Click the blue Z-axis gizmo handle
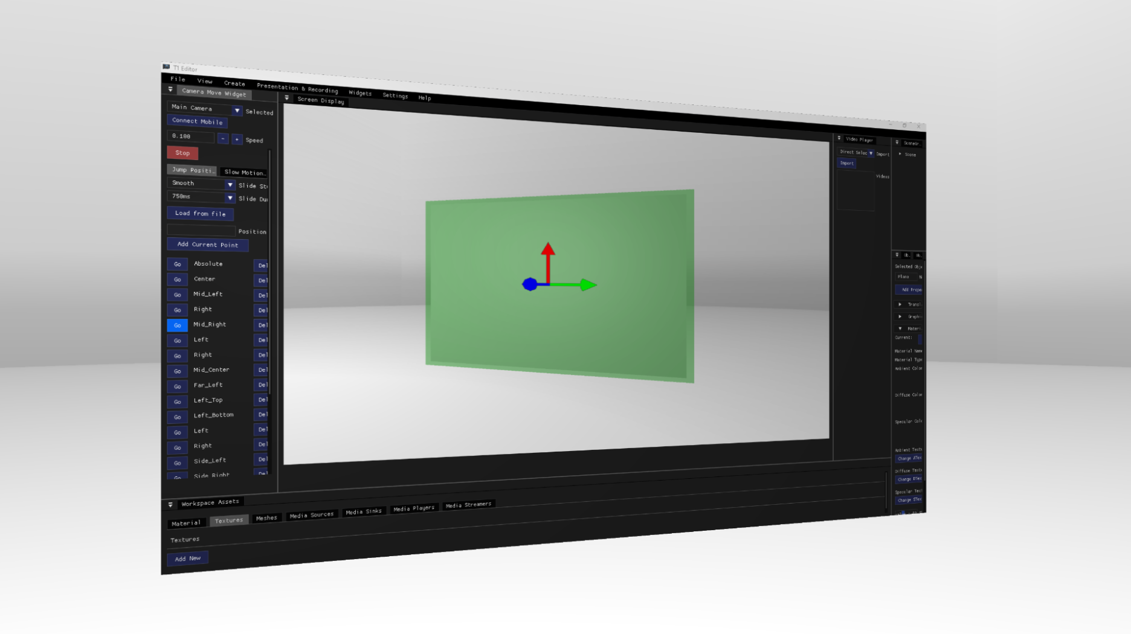Screen dimensions: 1131x634 (530, 284)
